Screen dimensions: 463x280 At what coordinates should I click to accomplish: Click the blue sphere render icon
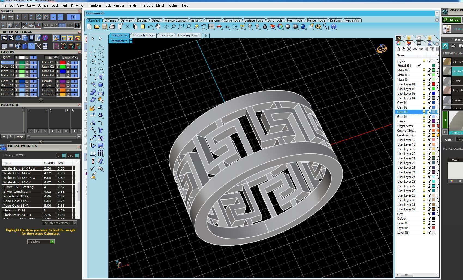(303, 27)
